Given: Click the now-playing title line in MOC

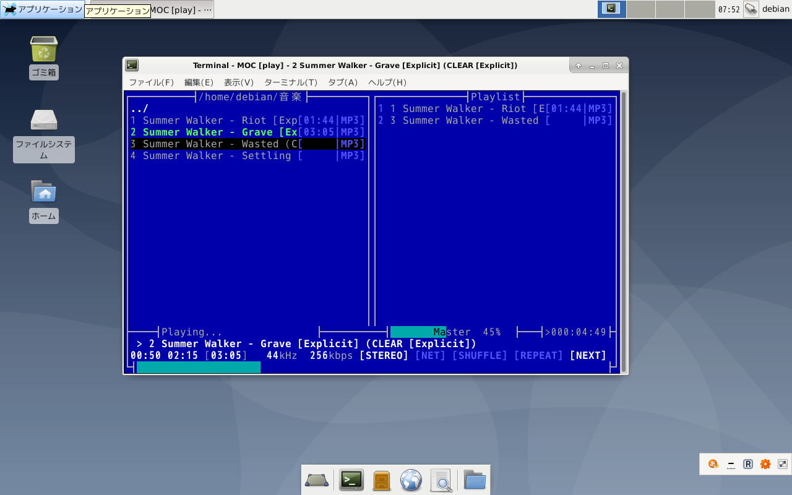Looking at the screenshot, I should (307, 344).
